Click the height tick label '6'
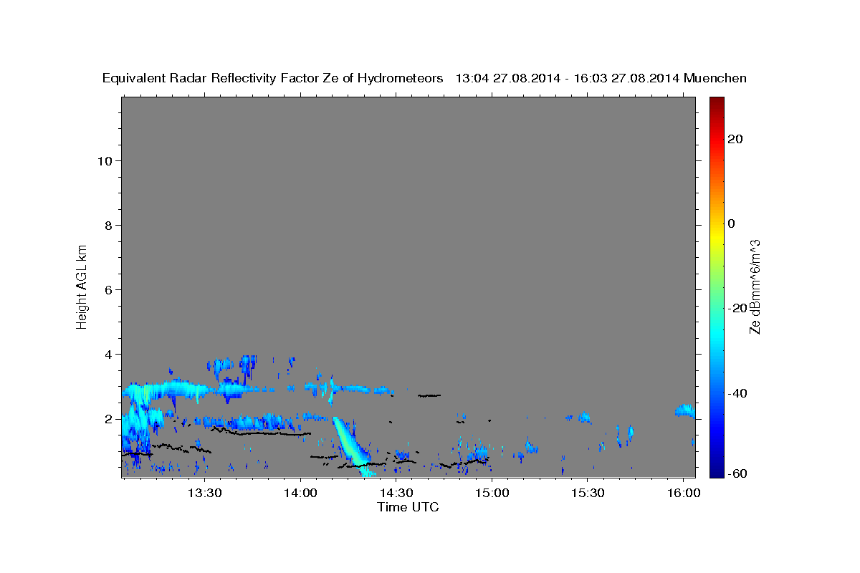 pyautogui.click(x=109, y=290)
